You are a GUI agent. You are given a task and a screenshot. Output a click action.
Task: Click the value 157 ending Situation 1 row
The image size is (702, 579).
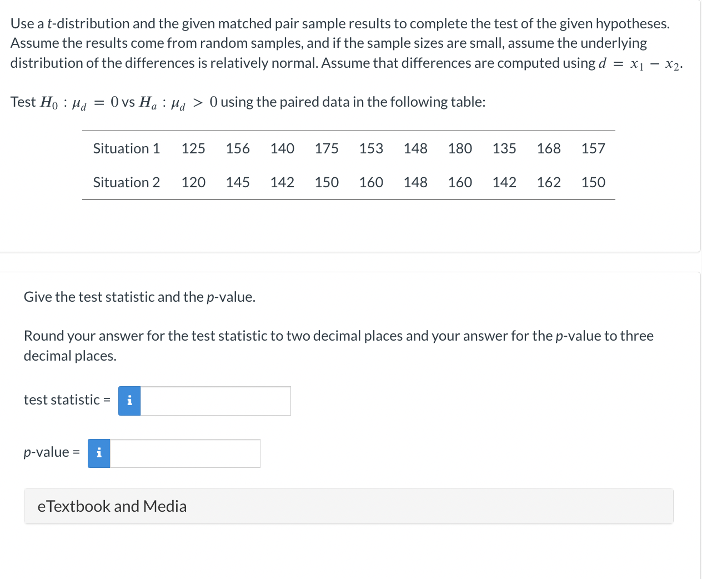point(593,148)
